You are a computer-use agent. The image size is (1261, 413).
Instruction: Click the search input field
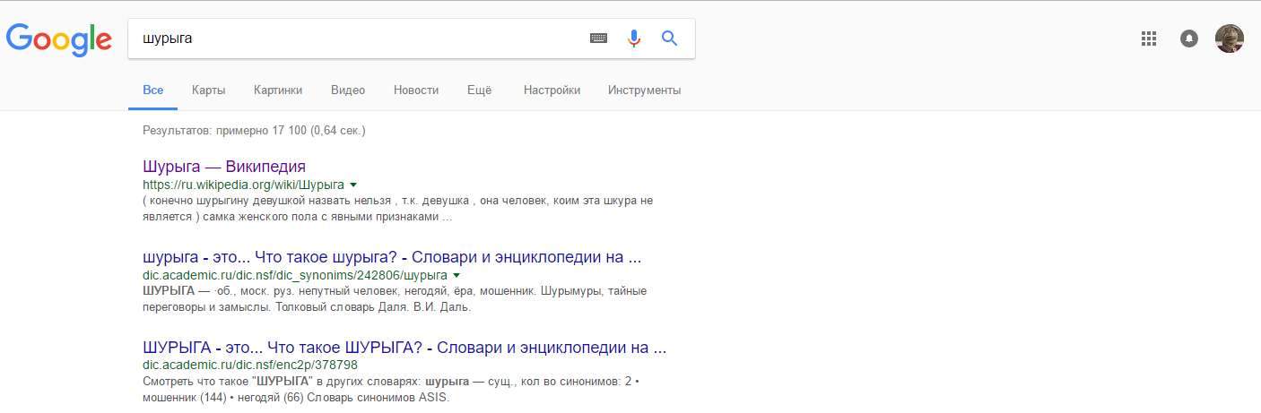359,39
